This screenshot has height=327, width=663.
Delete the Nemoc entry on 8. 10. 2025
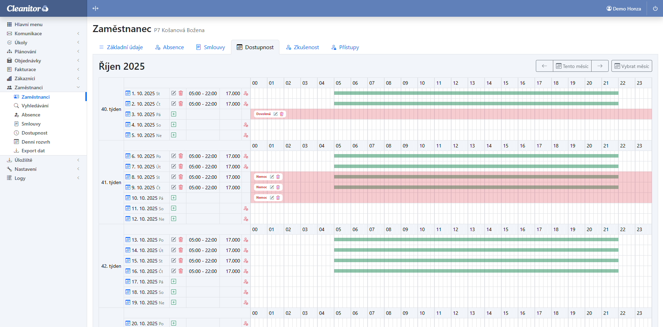(x=278, y=177)
